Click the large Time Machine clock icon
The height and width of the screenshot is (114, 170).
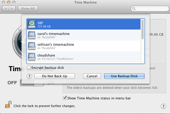tap(17, 42)
